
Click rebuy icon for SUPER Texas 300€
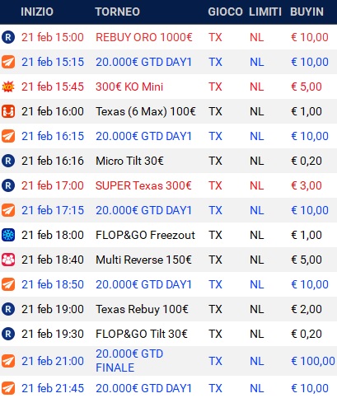(x=8, y=185)
